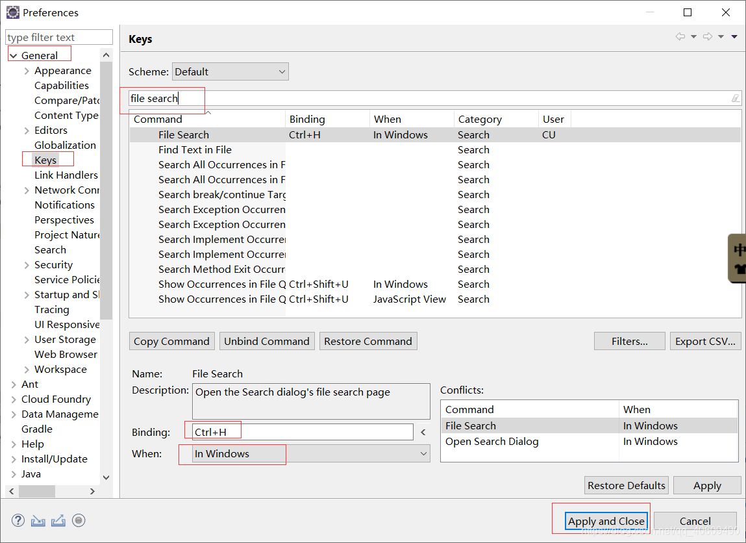Image resolution: width=746 pixels, height=543 pixels.
Task: Select the File Search row in the list
Action: 184,134
